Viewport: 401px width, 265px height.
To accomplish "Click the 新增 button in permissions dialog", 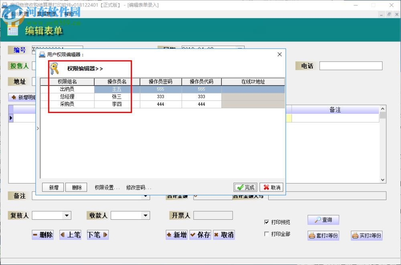I will (x=54, y=187).
